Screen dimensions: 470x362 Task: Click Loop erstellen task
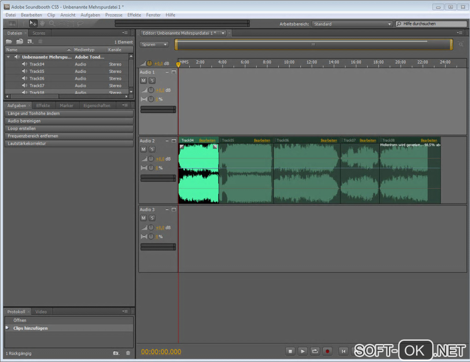pos(69,128)
